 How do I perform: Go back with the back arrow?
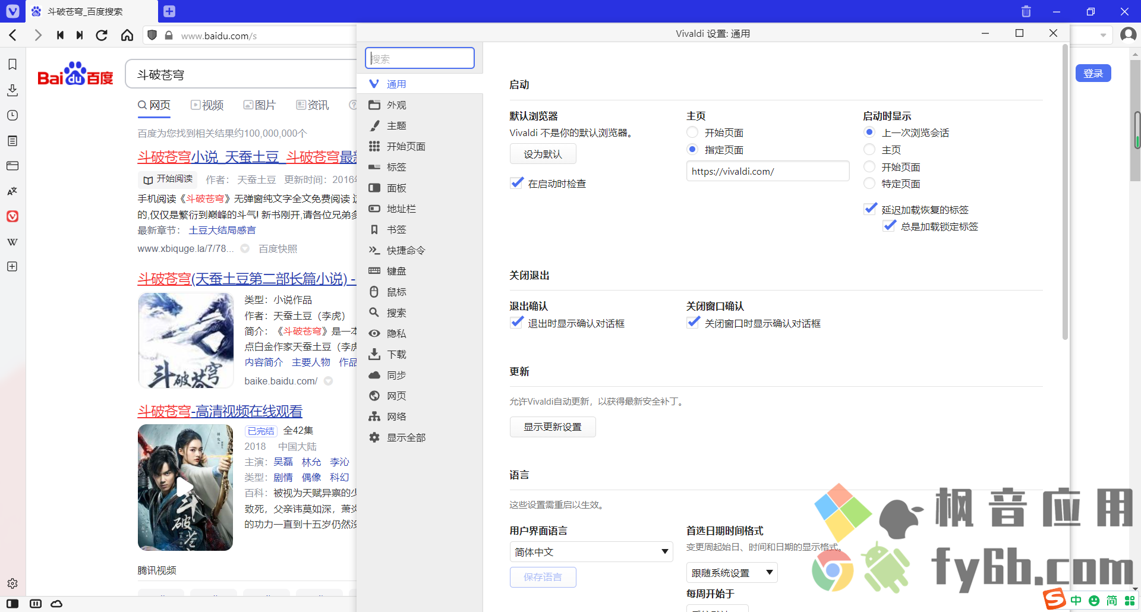point(13,36)
